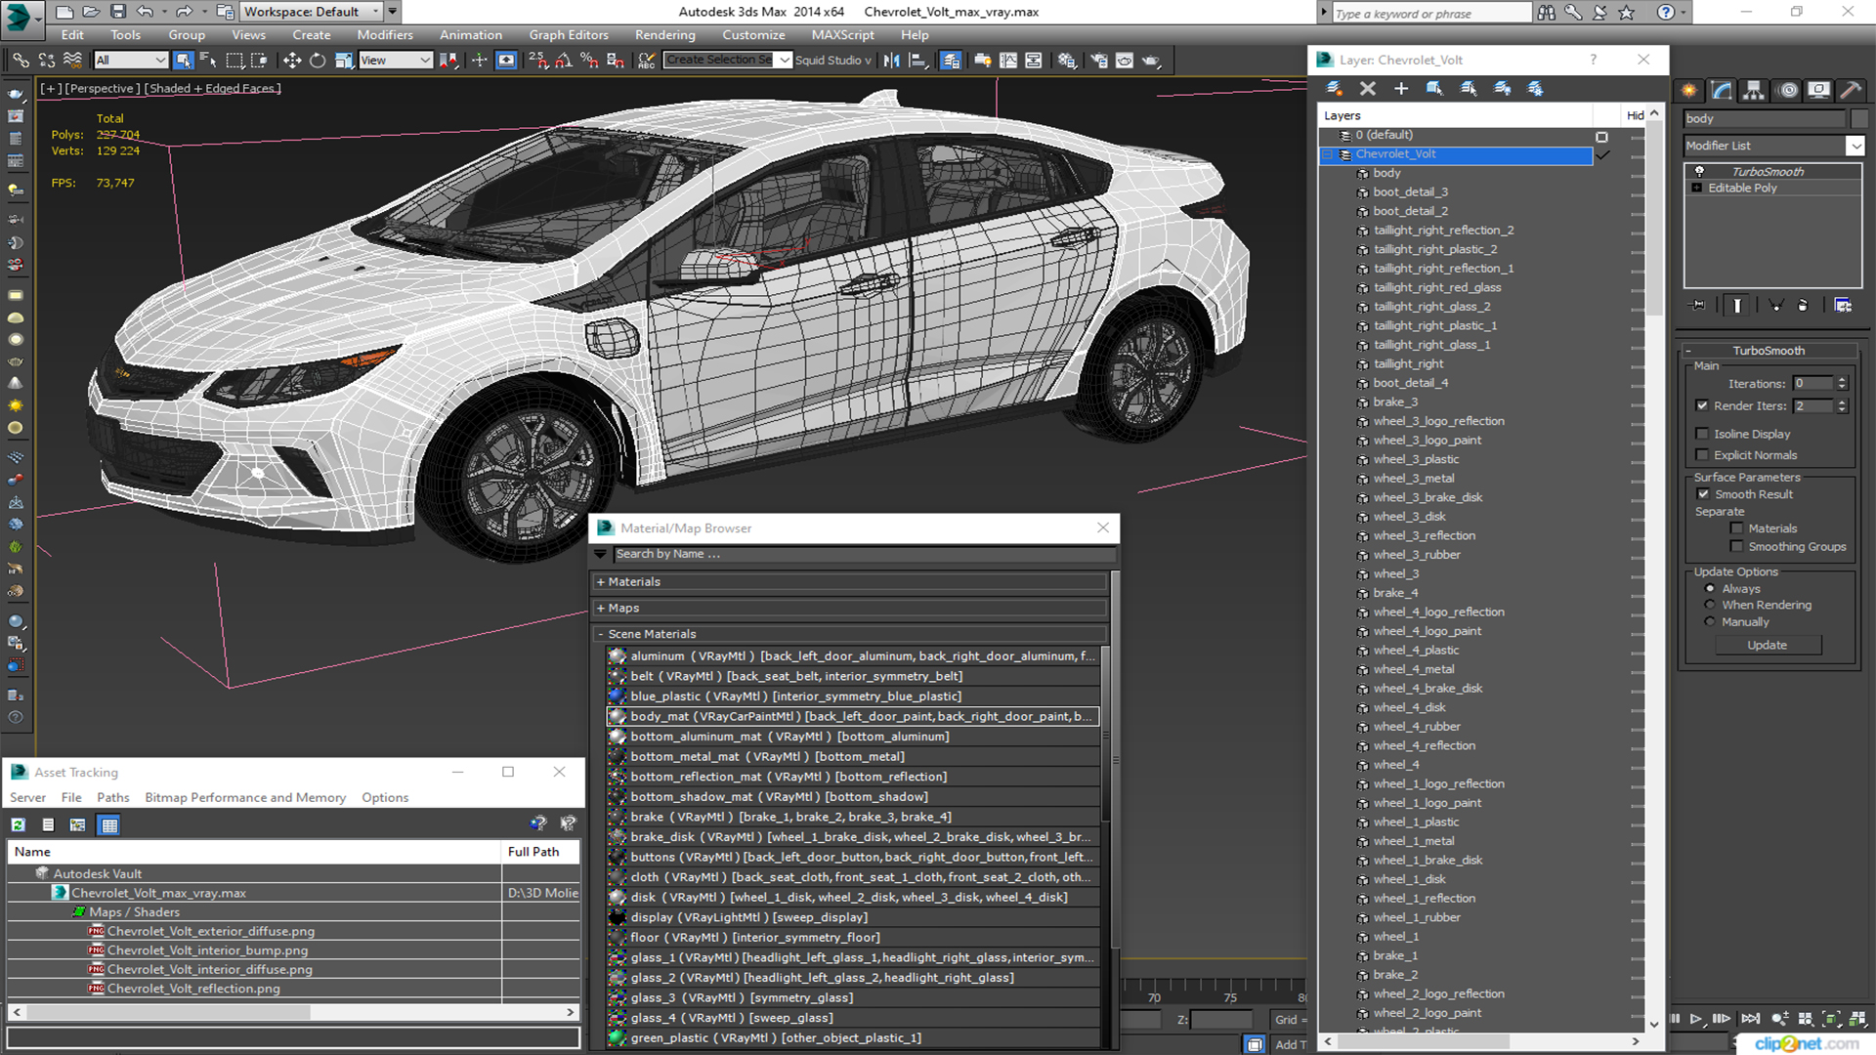
Task: Select the When Rendering update option
Action: [x=1709, y=605]
